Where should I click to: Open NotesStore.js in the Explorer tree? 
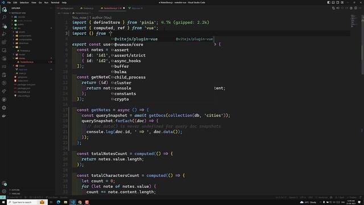(27, 62)
